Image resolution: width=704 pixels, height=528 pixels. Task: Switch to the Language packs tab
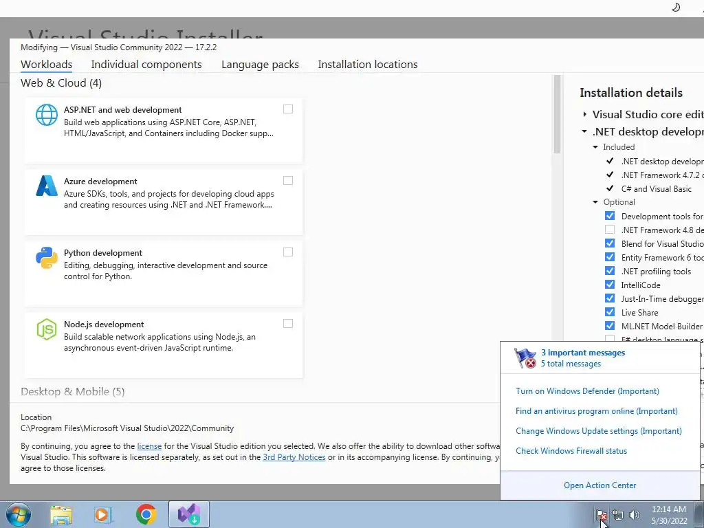[260, 64]
